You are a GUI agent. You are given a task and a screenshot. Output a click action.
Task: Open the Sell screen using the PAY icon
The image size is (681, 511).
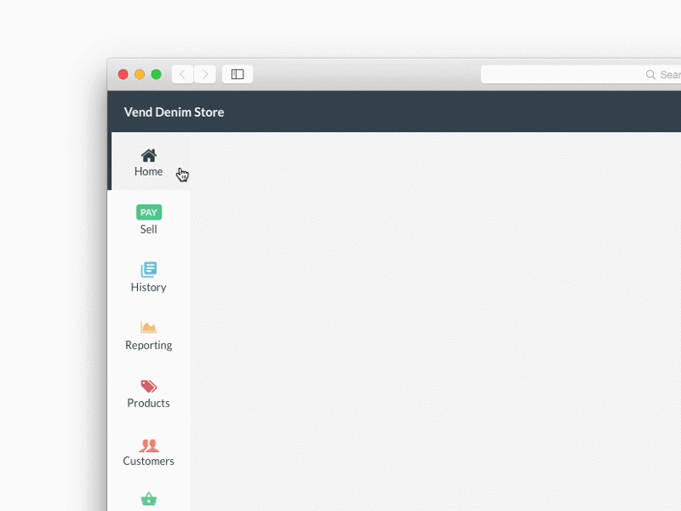coord(148,212)
